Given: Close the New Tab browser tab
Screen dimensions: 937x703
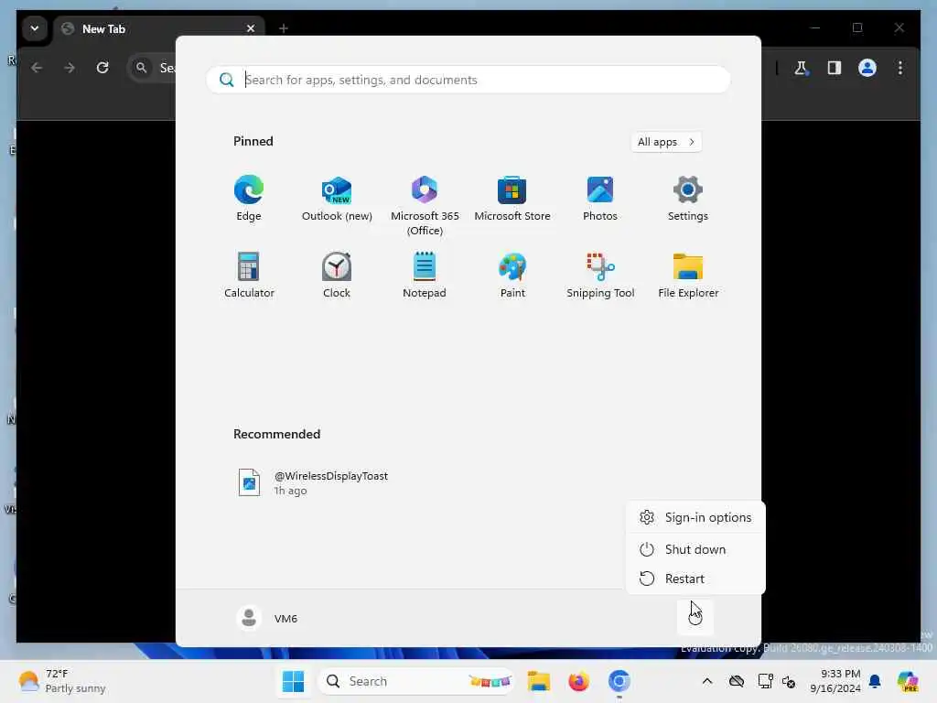Looking at the screenshot, I should [251, 28].
